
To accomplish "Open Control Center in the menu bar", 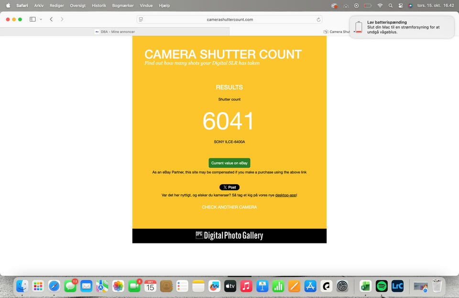I will 401,6.
